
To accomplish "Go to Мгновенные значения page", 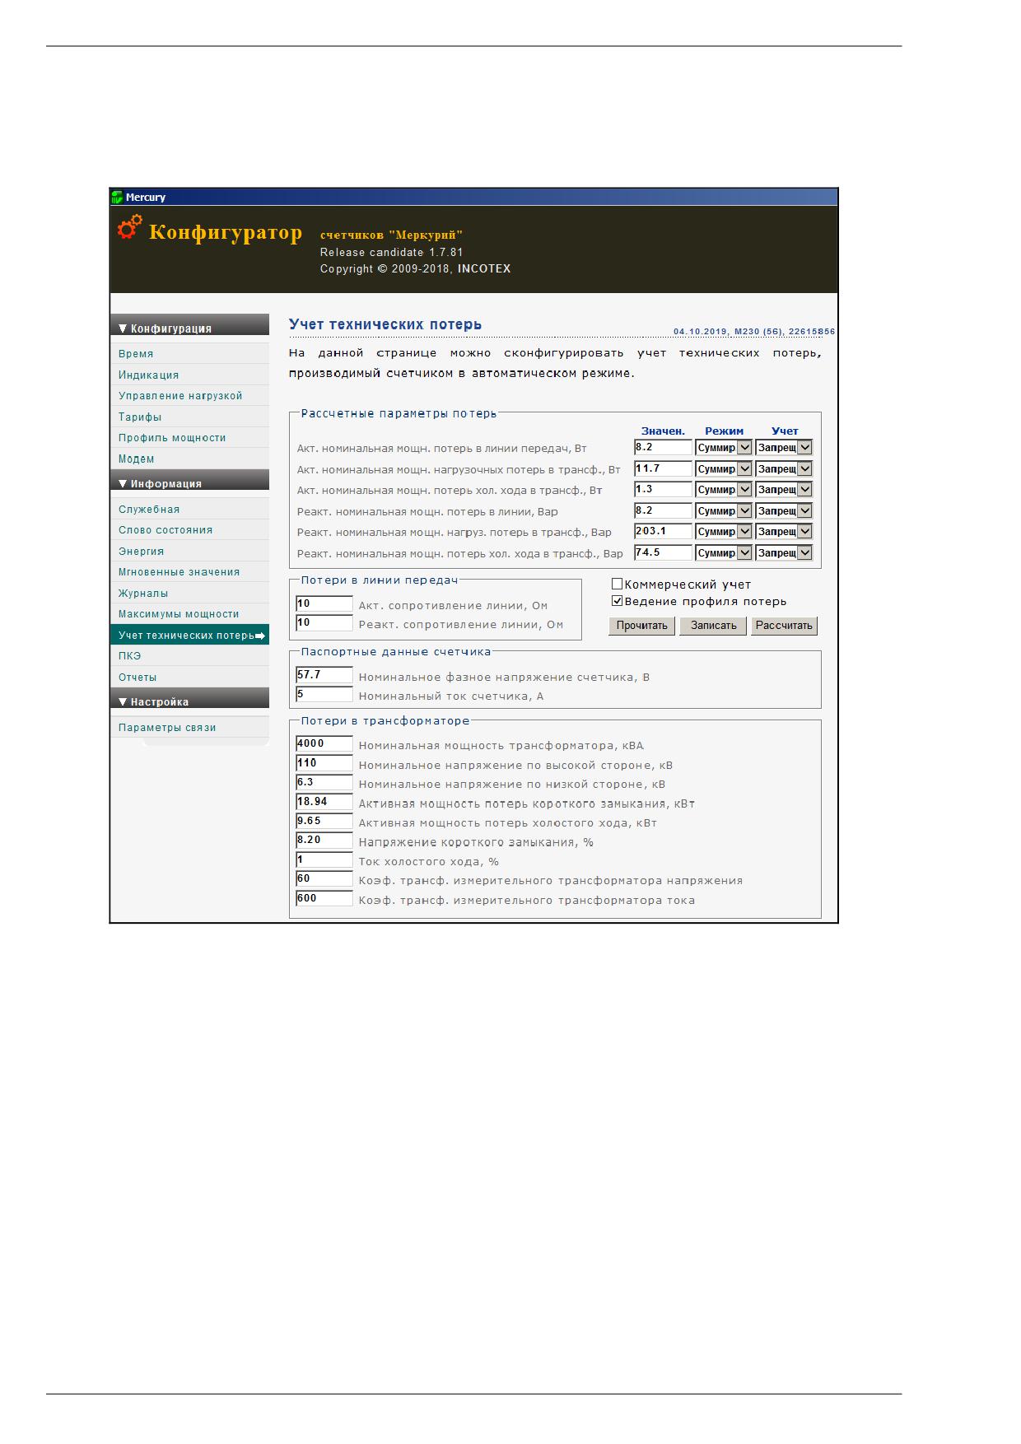I will (179, 572).
